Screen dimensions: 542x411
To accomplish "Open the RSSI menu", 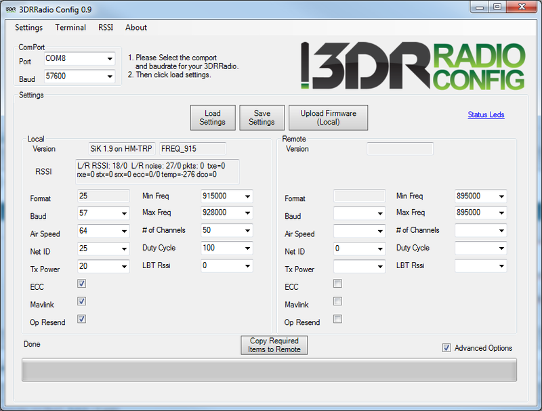I will coord(106,28).
